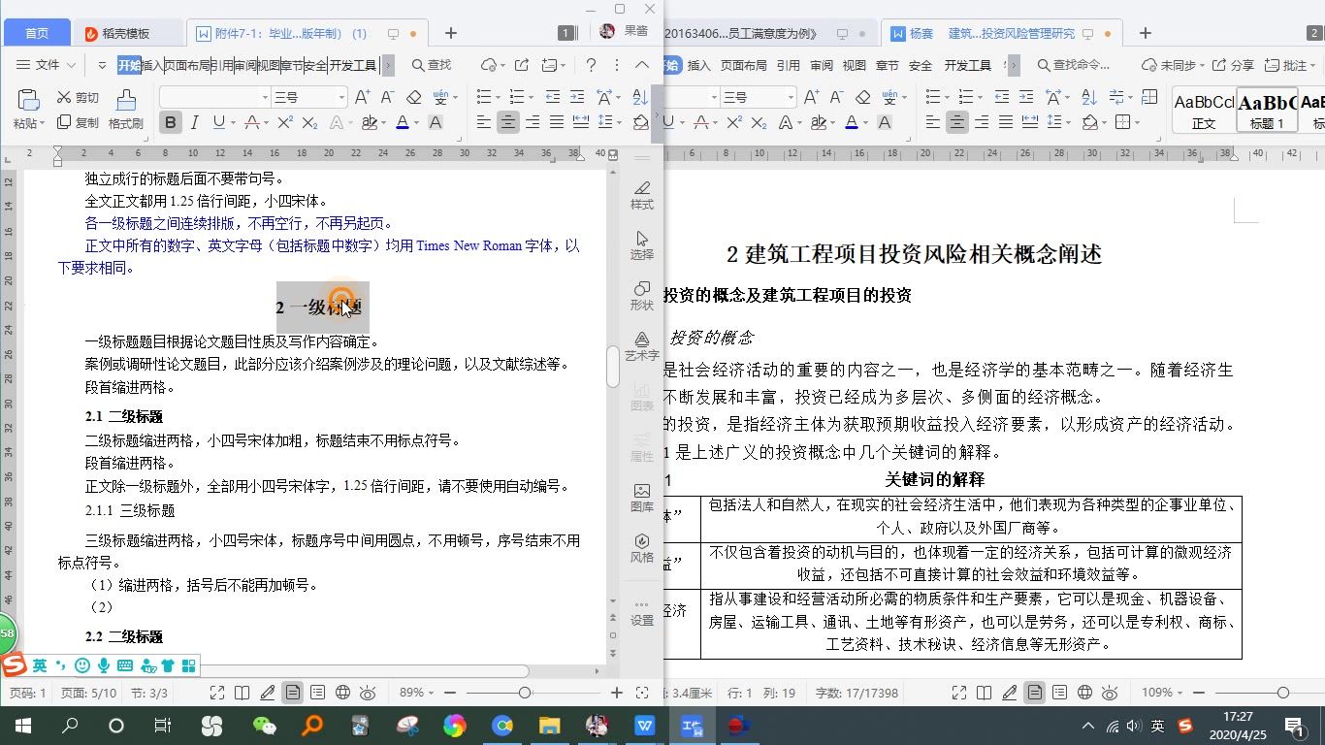The width and height of the screenshot is (1325, 745).
Task: Open the 页面布局 tab in right window
Action: 743,65
